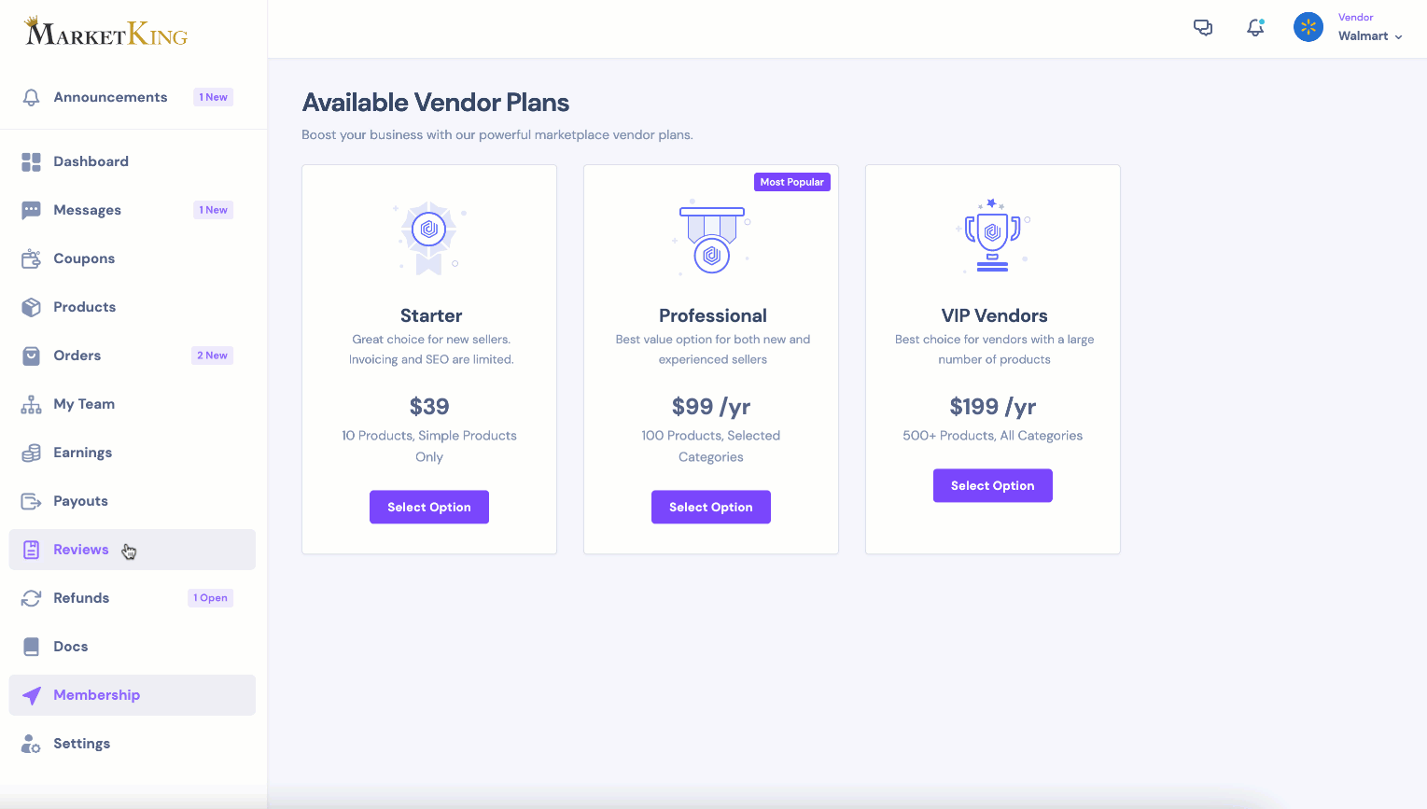
Task: Choose Select Option for Starter plan
Action: (x=429, y=507)
